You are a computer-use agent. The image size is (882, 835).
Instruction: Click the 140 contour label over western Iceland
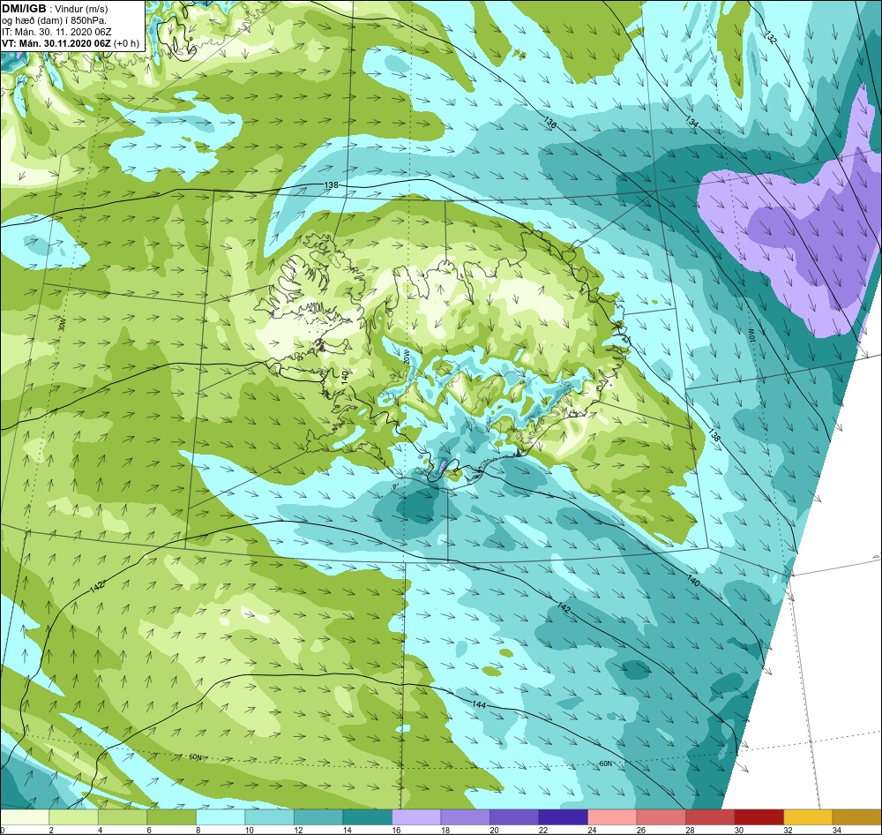[x=345, y=377]
